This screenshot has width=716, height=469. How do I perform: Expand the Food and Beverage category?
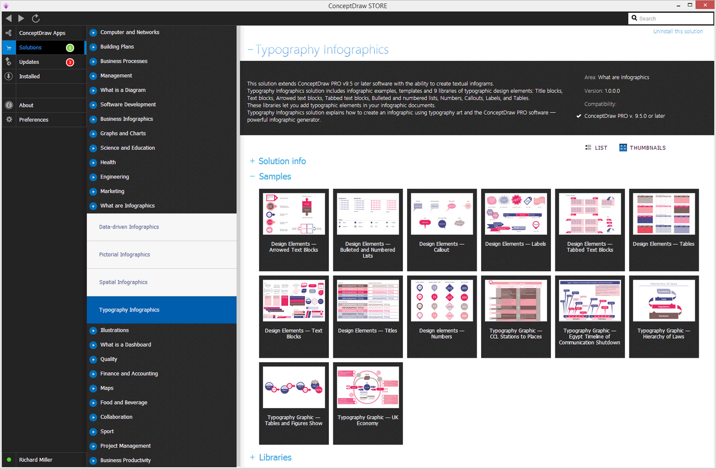point(93,402)
